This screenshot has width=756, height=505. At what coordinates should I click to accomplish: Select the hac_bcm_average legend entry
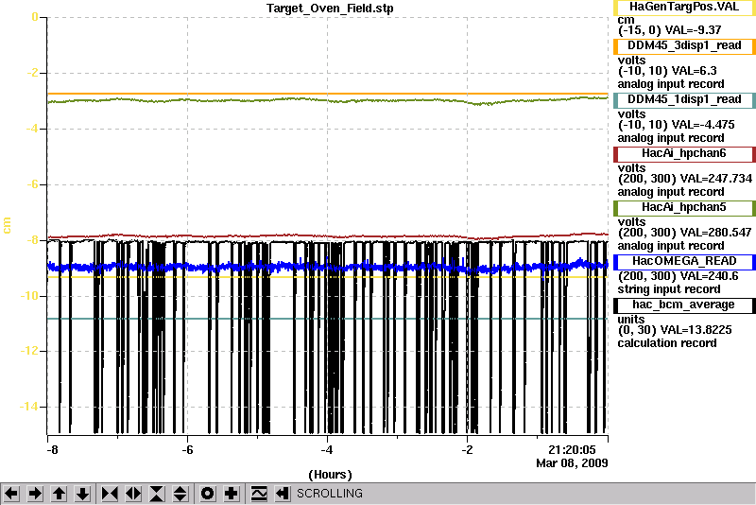click(684, 305)
